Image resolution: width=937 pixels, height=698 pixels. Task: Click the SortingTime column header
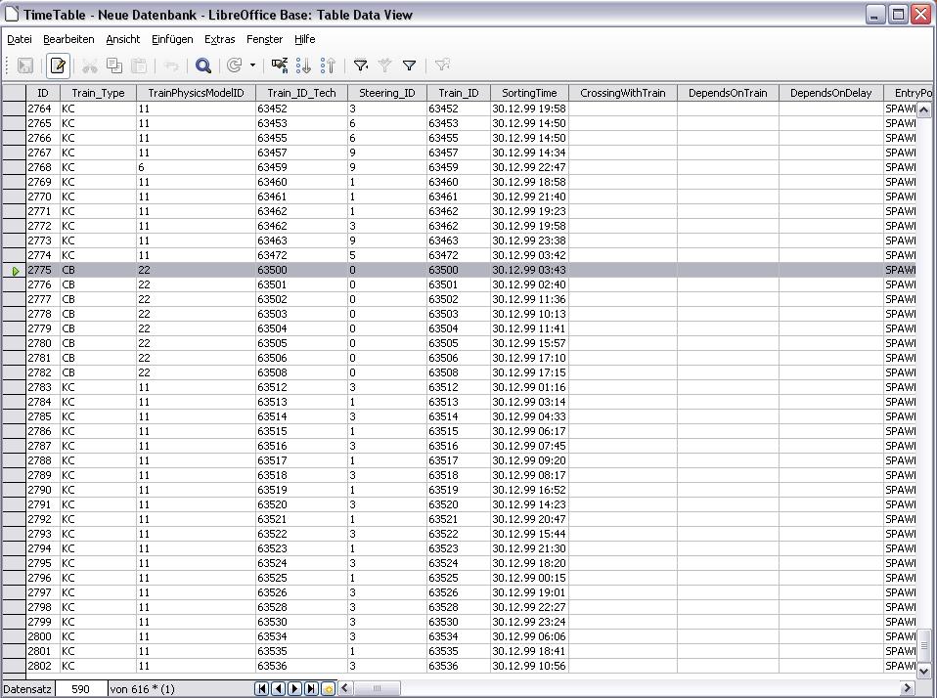[x=529, y=93]
